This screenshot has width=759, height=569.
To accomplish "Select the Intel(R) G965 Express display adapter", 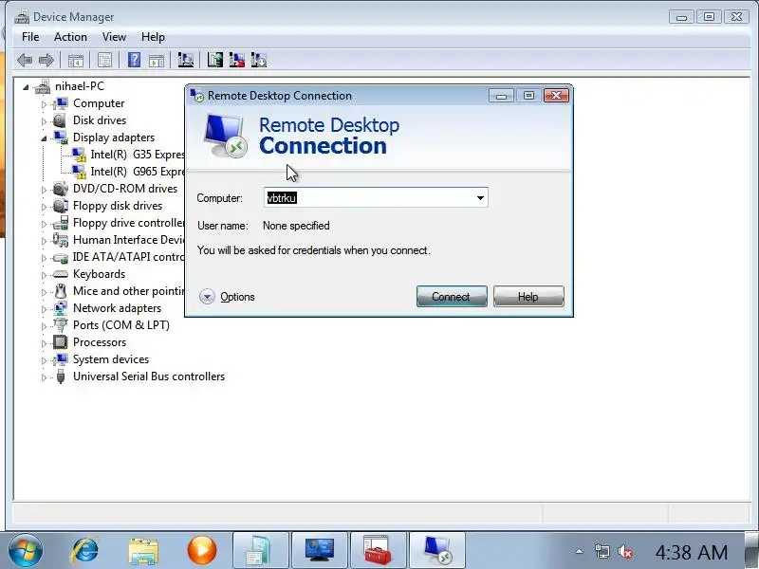I will click(x=128, y=172).
